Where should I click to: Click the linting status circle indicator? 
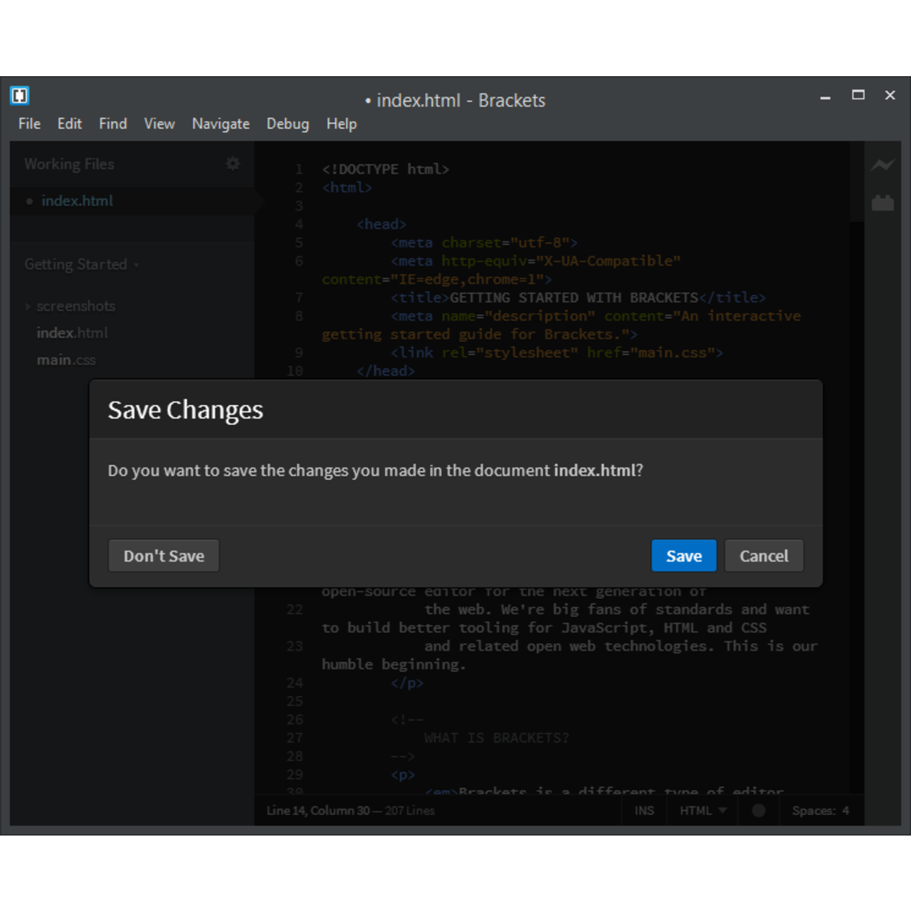(x=759, y=811)
